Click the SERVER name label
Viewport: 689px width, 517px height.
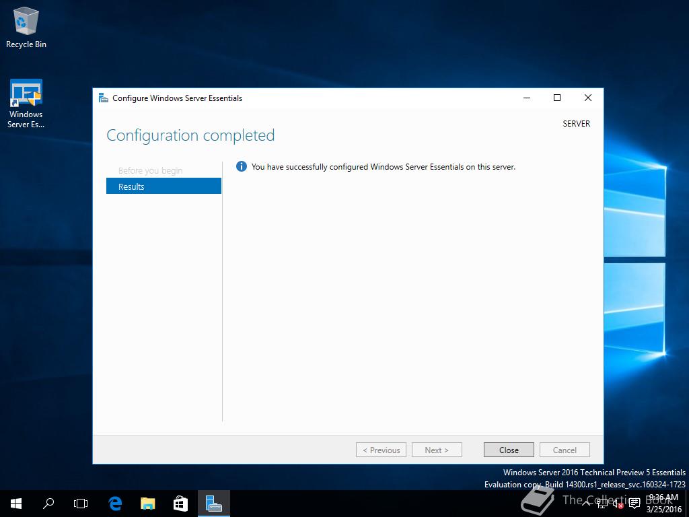tap(577, 124)
